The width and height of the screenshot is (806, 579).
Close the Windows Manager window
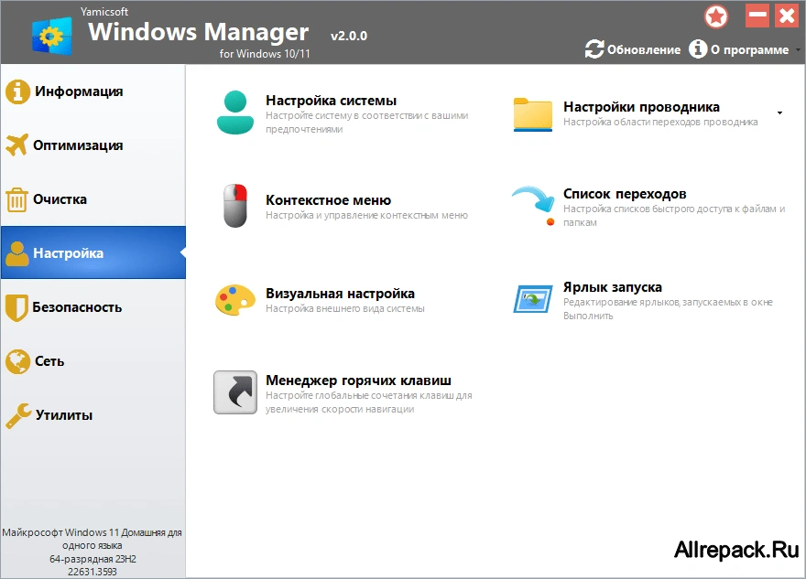787,16
